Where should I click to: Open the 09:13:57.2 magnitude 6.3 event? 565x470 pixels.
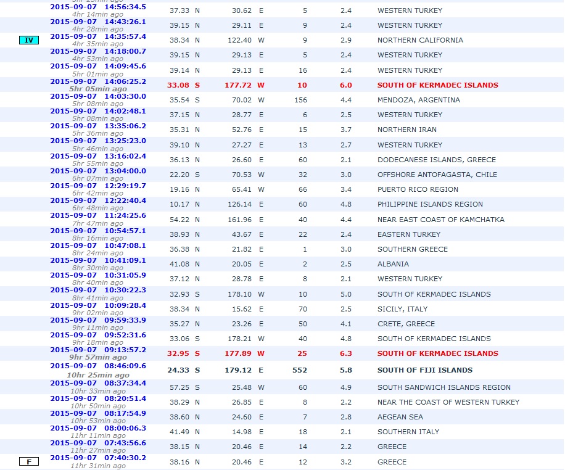click(98, 350)
